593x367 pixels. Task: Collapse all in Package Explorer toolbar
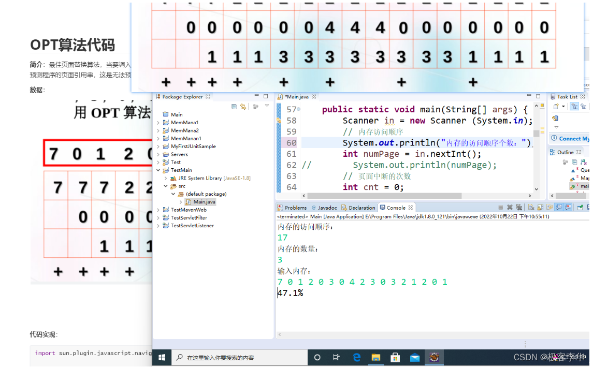pos(234,107)
